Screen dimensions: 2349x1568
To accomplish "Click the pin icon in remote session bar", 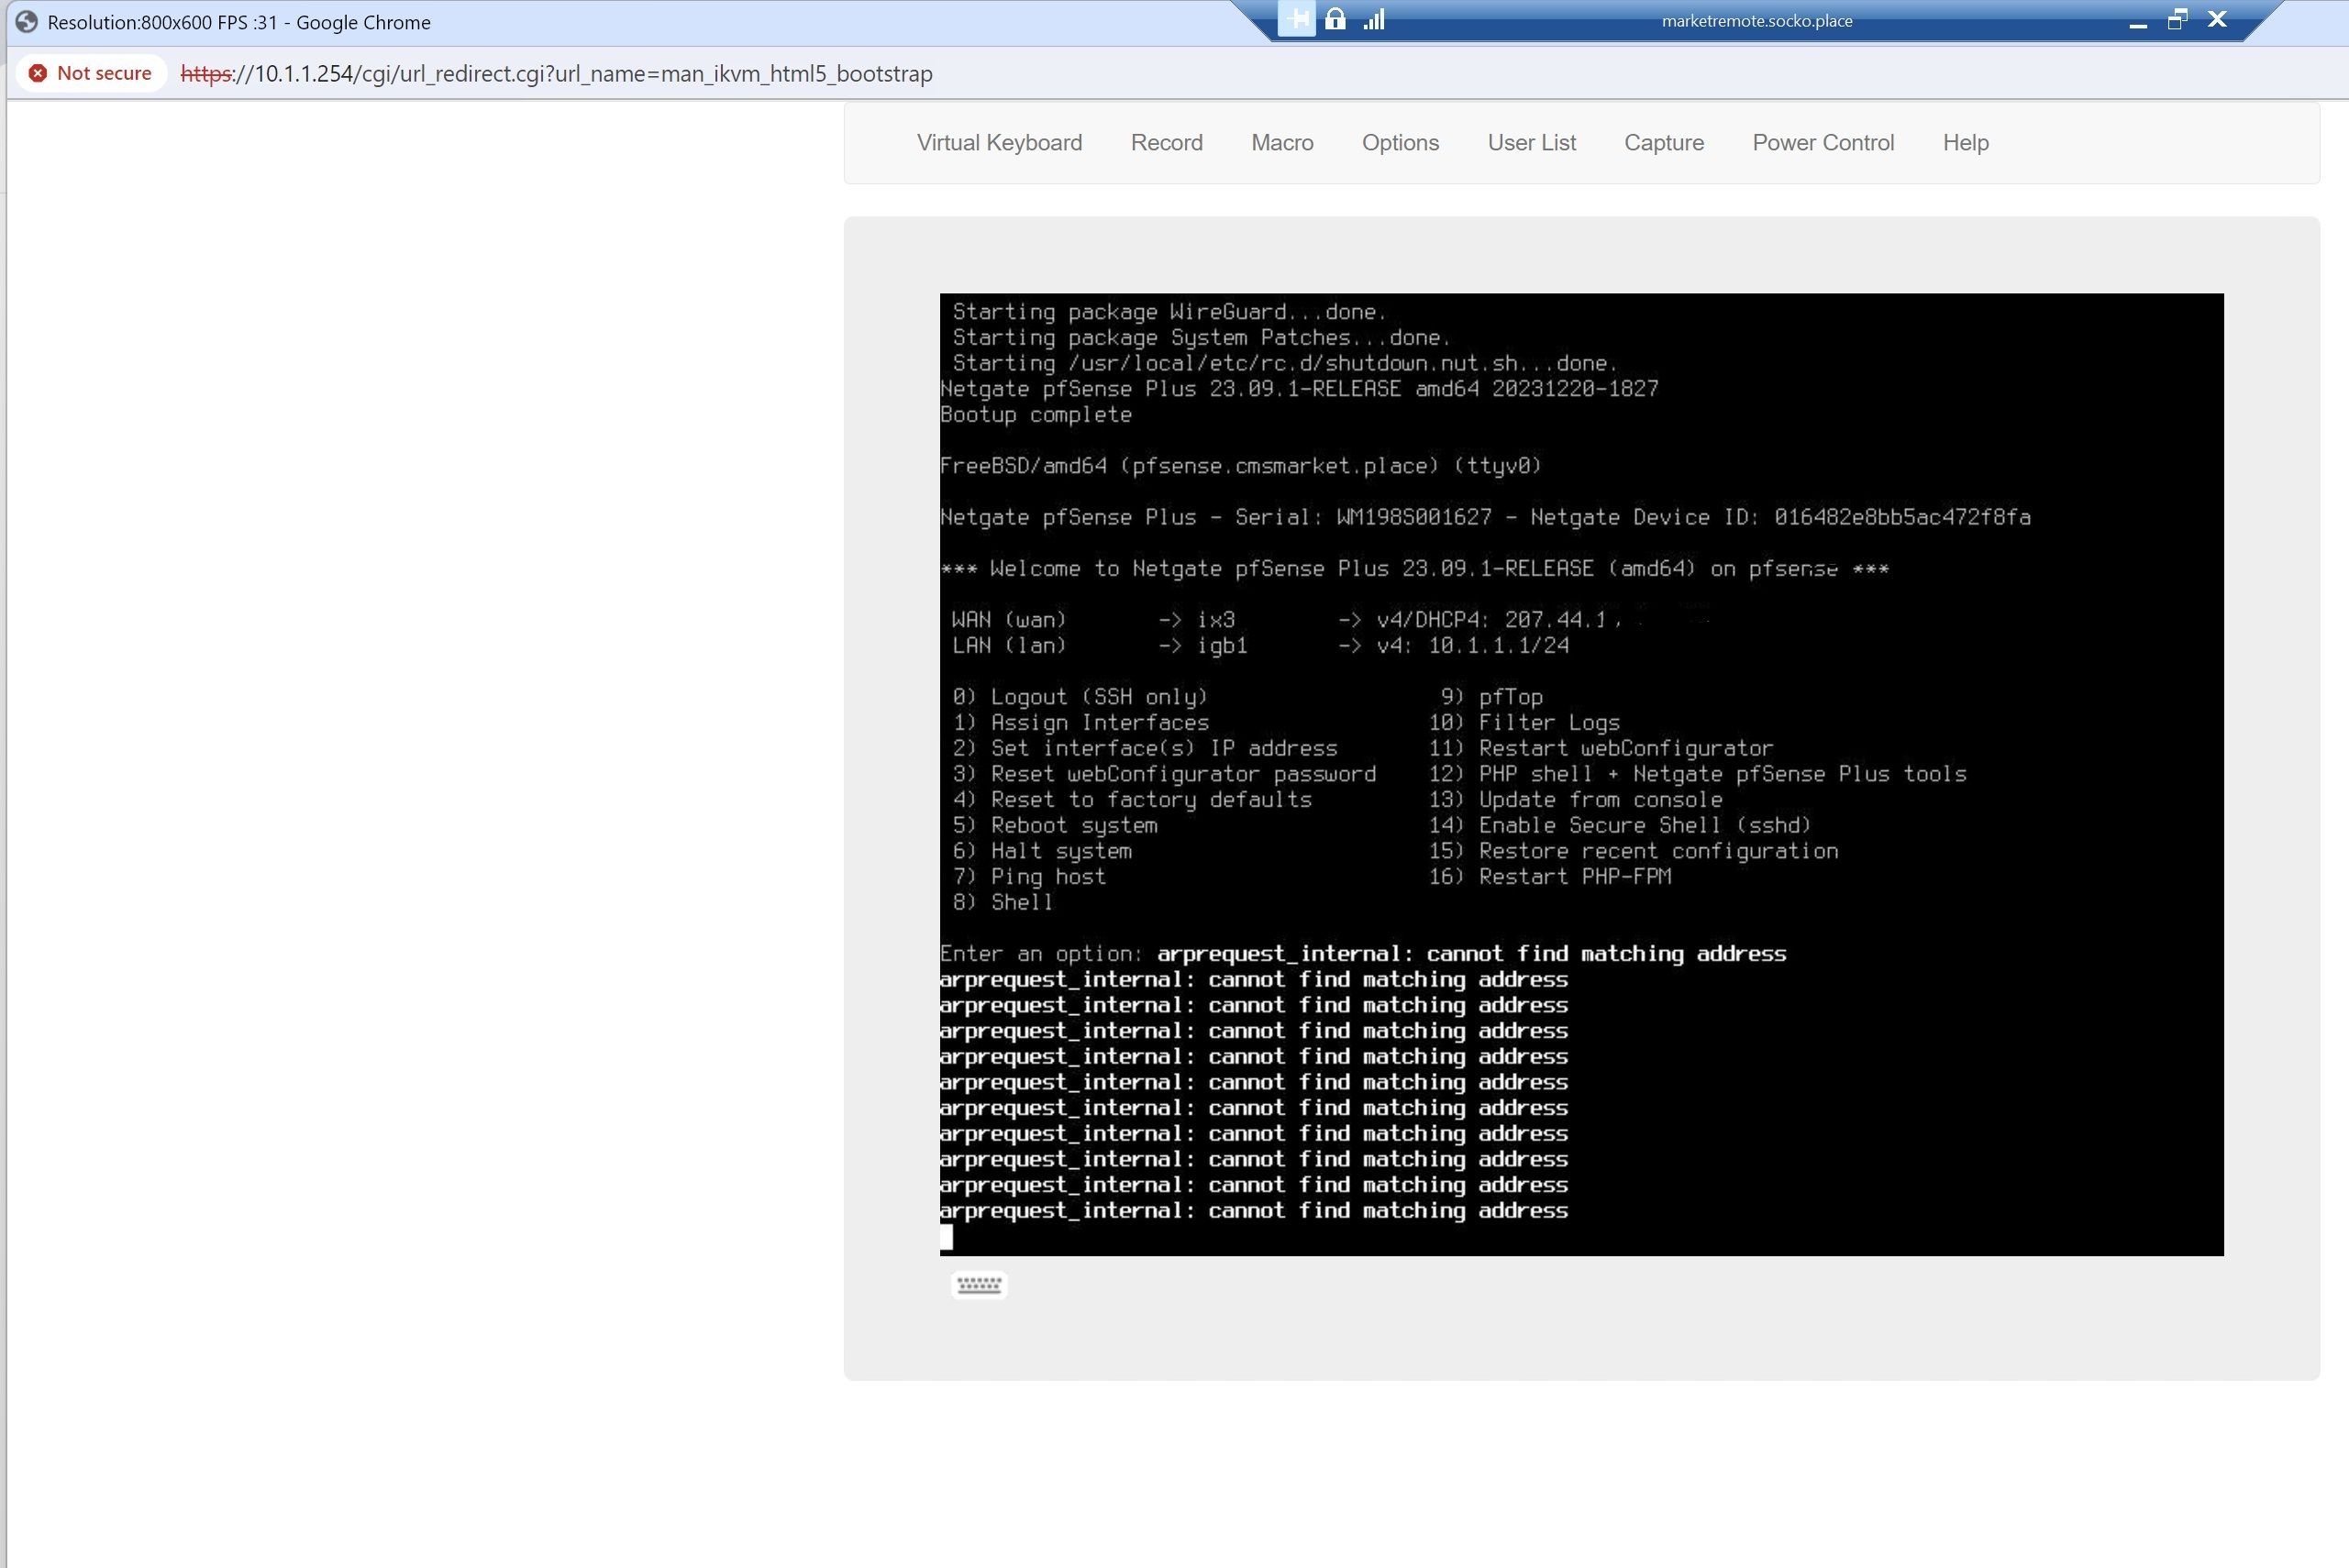I will [1297, 19].
